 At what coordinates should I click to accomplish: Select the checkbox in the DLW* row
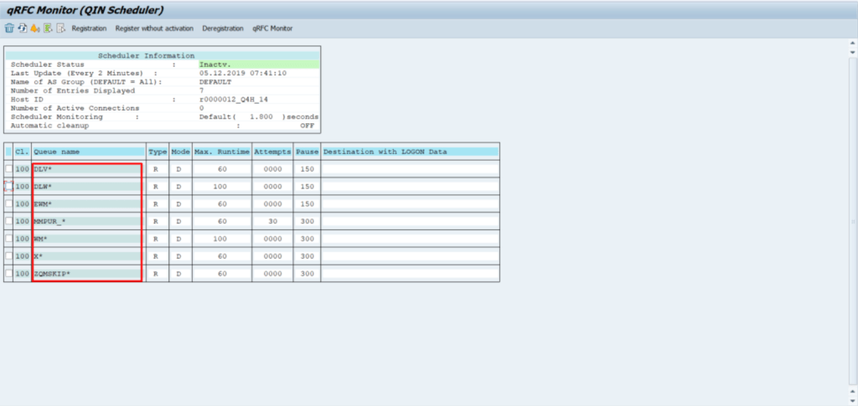[x=9, y=187]
